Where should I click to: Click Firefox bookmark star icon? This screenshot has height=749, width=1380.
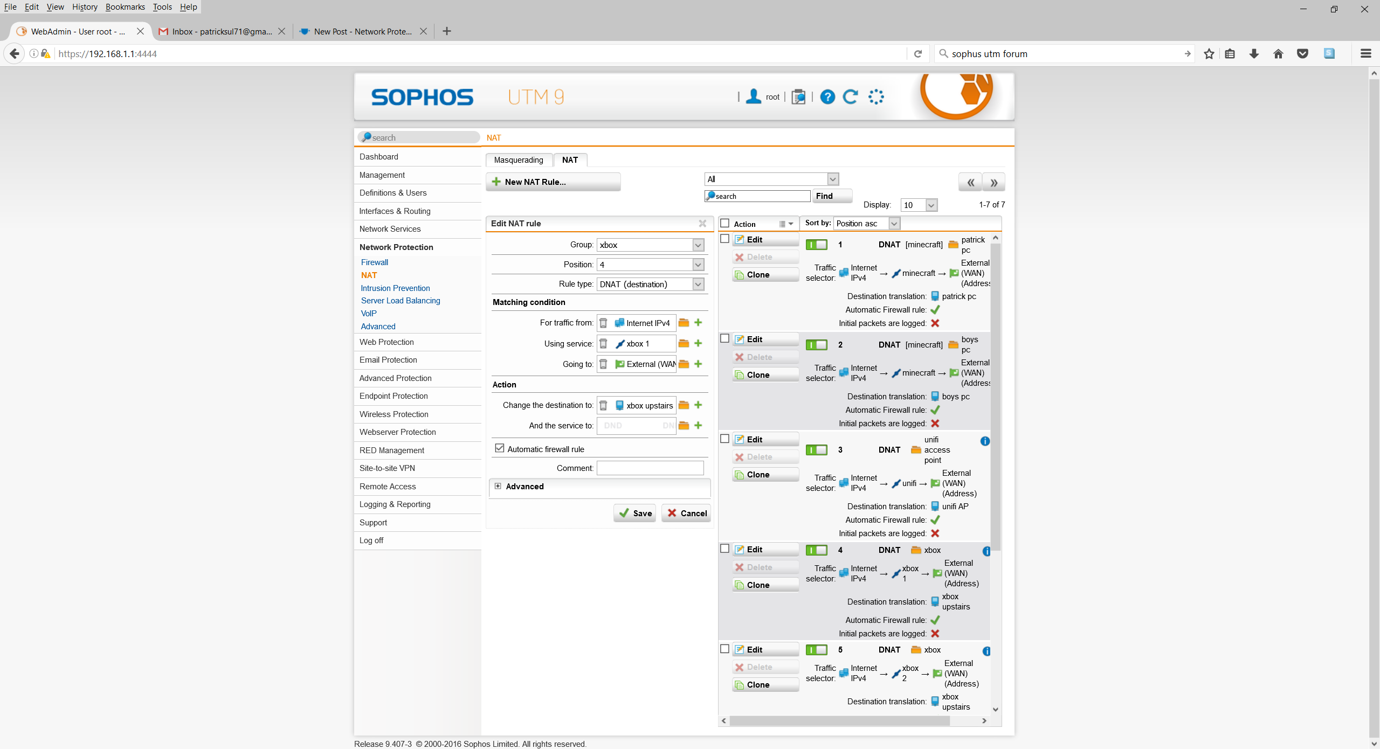point(1209,54)
